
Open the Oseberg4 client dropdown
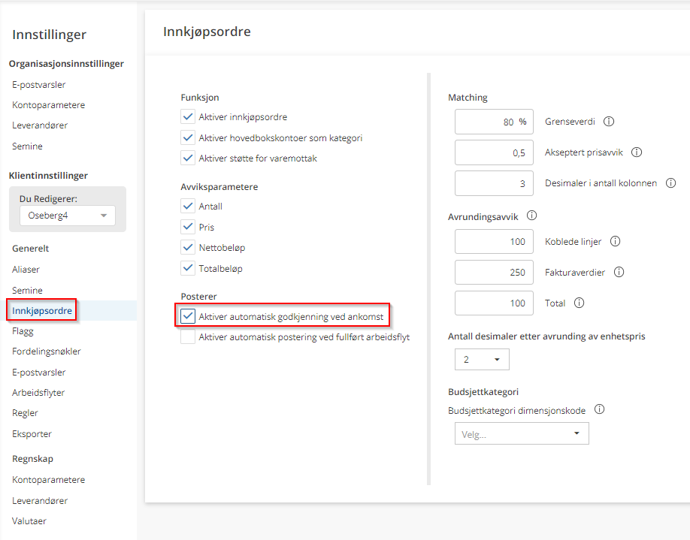click(x=67, y=216)
